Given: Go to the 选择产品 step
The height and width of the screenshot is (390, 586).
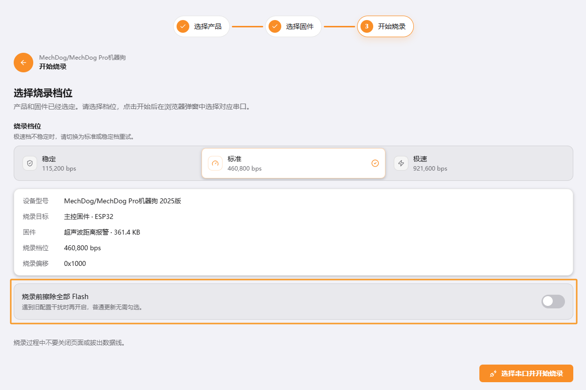Looking at the screenshot, I should [202, 26].
